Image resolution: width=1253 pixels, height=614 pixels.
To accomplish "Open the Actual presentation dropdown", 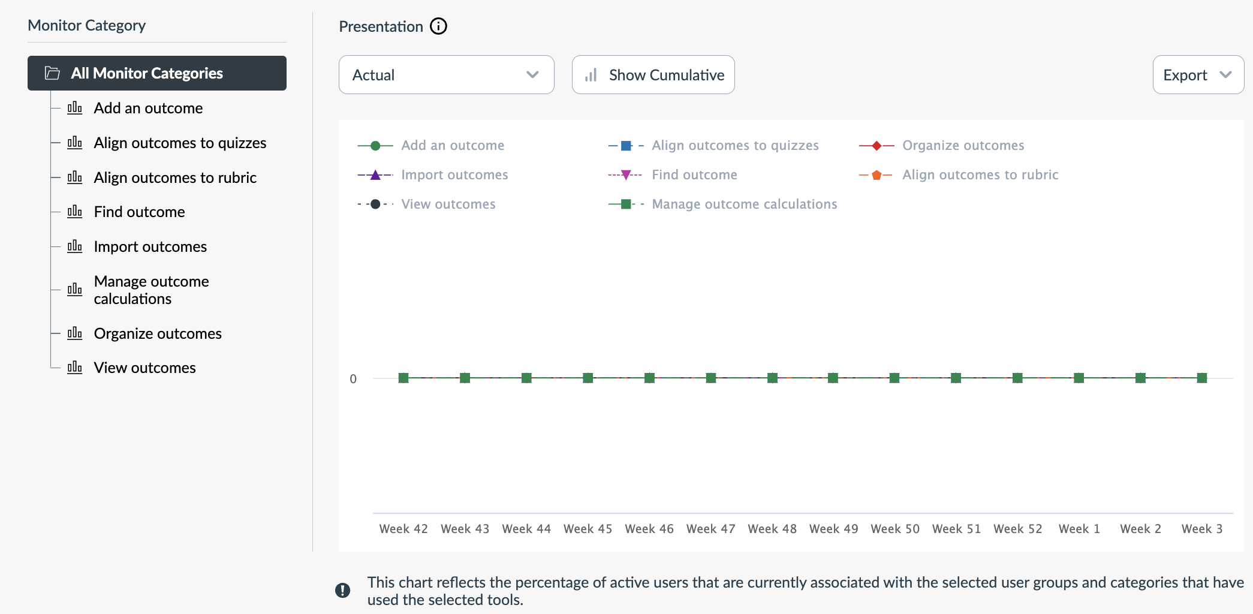I will (x=446, y=75).
